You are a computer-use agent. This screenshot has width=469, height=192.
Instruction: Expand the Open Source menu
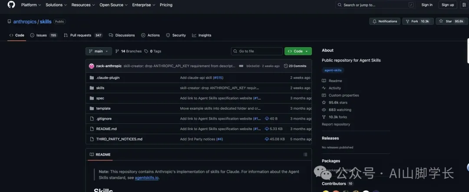(113, 5)
